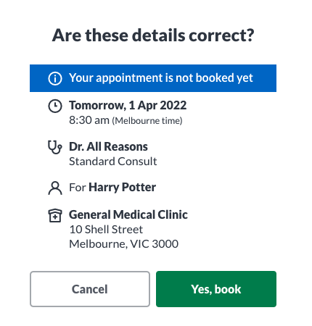312x326 pixels.
Task: Click the 'Are these details correct?' heading
Action: (153, 35)
